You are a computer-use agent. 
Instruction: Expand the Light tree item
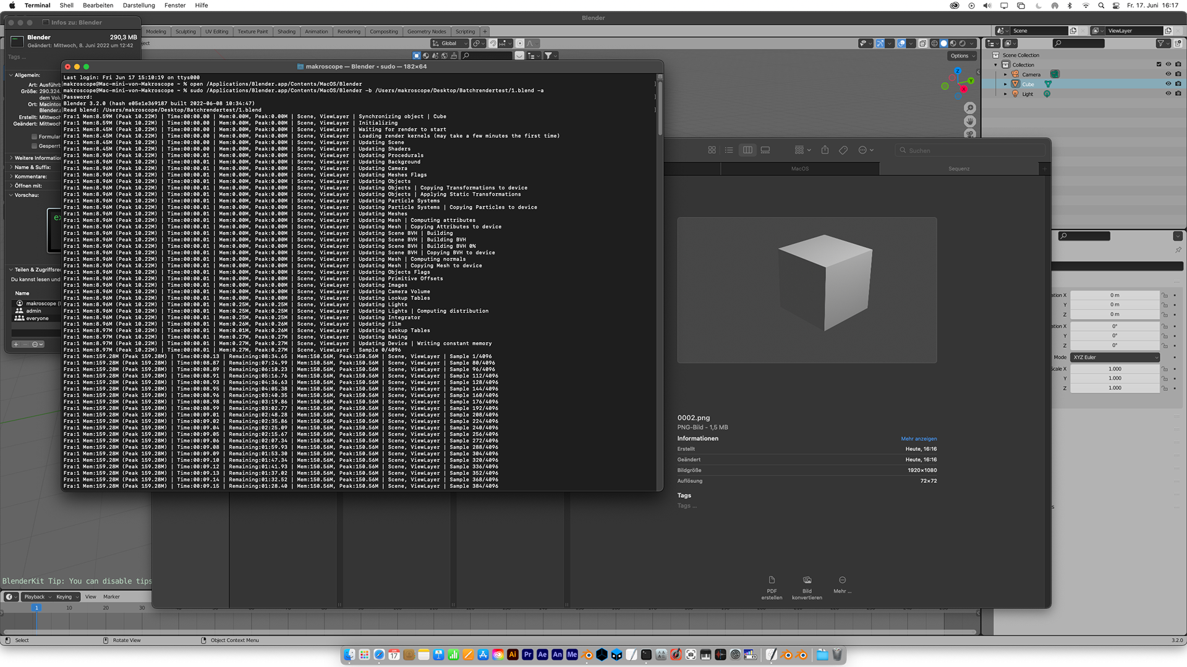click(1005, 94)
